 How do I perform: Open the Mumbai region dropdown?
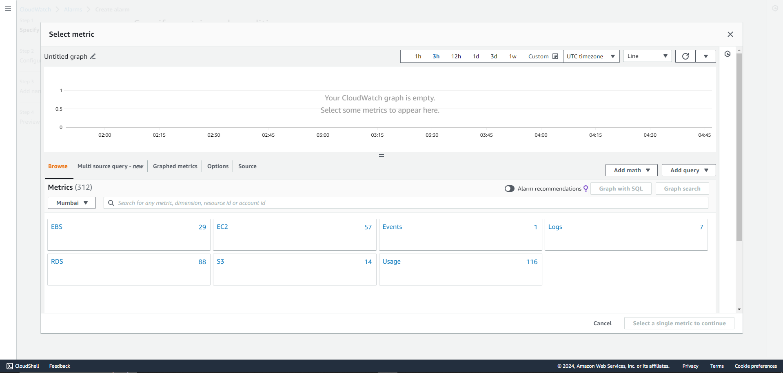(71, 203)
